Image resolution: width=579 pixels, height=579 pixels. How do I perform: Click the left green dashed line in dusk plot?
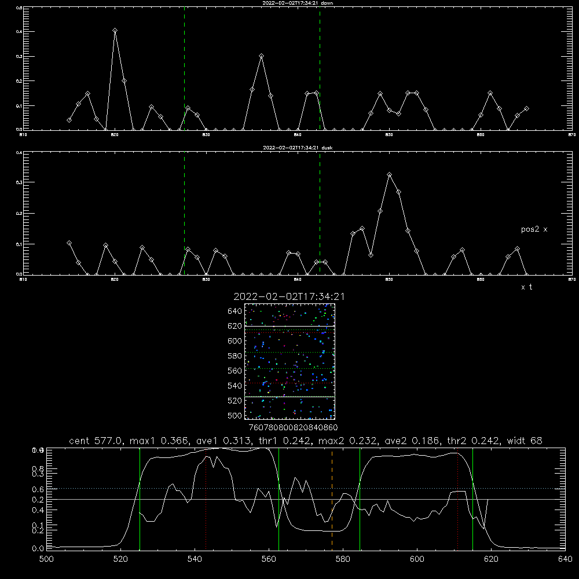click(x=184, y=213)
